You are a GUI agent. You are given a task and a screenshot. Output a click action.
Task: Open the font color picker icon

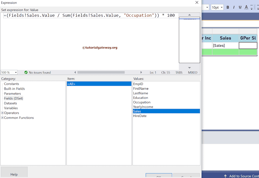coord(246,7)
